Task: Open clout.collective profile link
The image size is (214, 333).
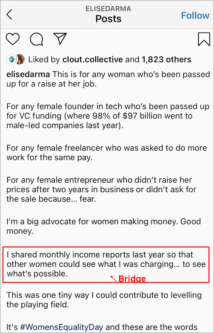Action: 92,59
